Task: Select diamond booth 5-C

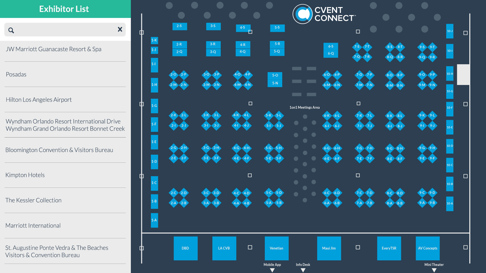Action: point(269,193)
